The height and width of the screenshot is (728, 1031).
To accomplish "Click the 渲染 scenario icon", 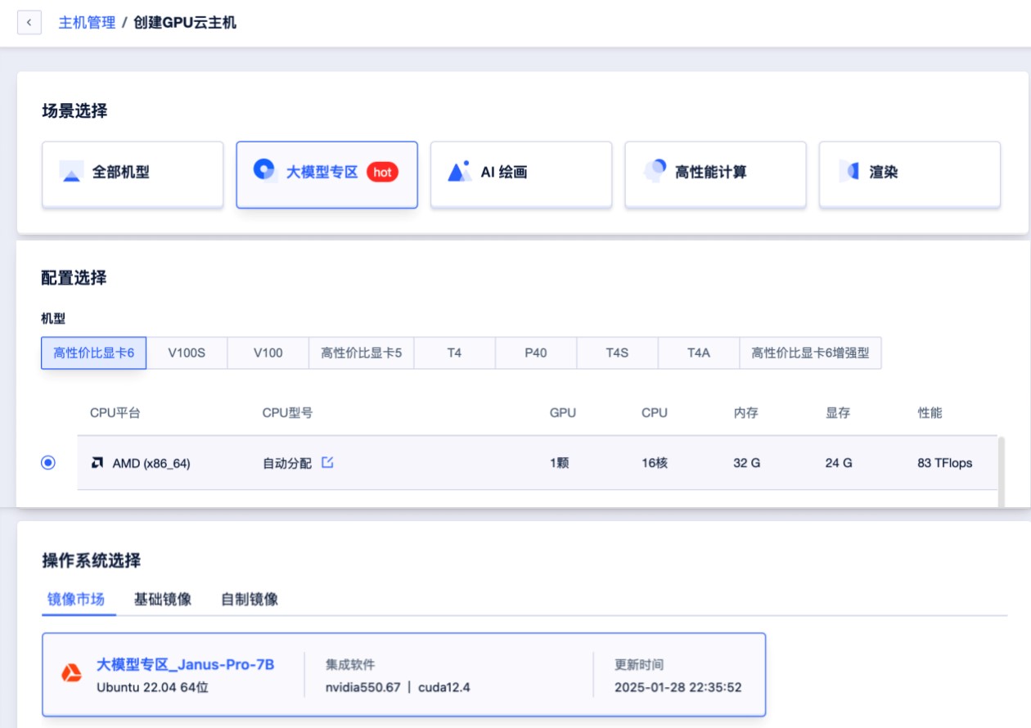I will (849, 172).
